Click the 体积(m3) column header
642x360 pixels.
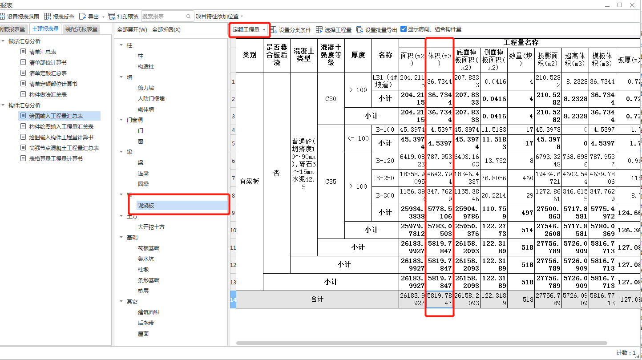440,60
